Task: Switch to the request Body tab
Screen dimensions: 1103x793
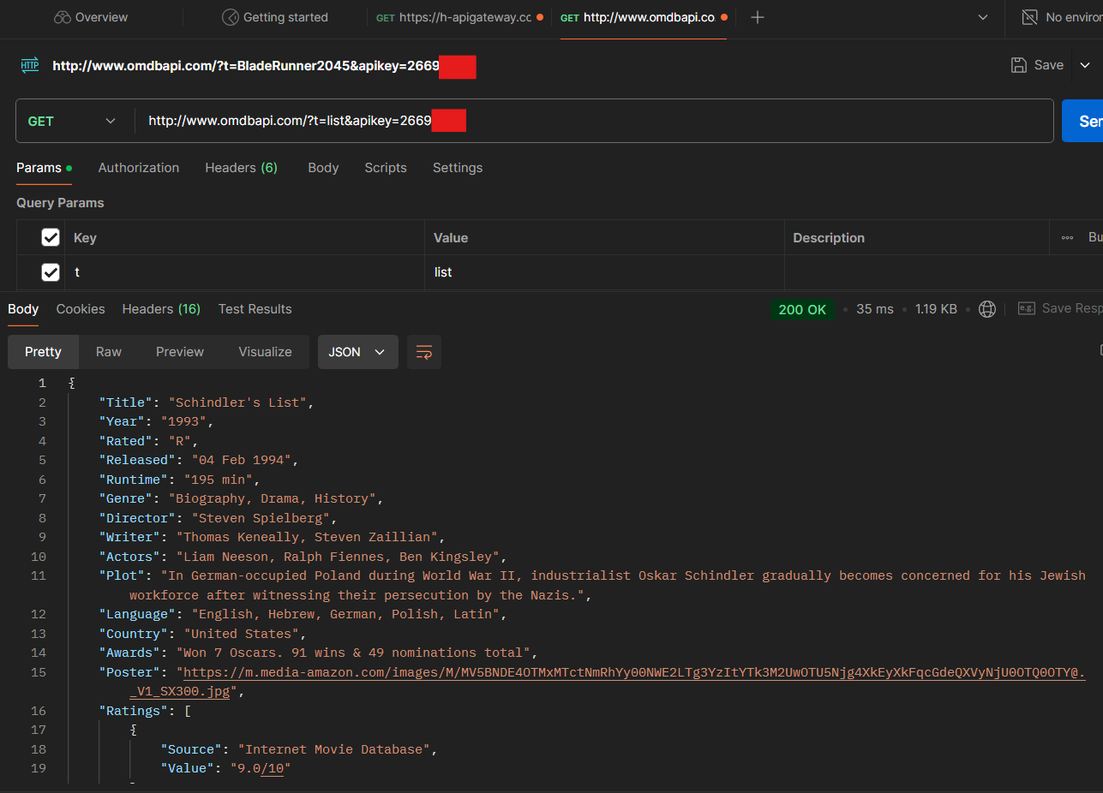Action: 323,168
